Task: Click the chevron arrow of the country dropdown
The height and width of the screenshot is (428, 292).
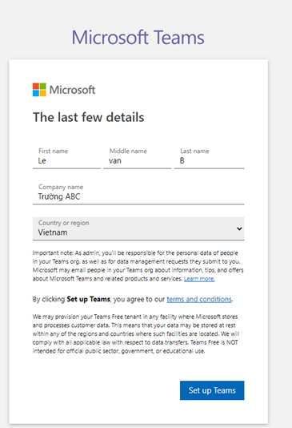Action: pos(239,228)
